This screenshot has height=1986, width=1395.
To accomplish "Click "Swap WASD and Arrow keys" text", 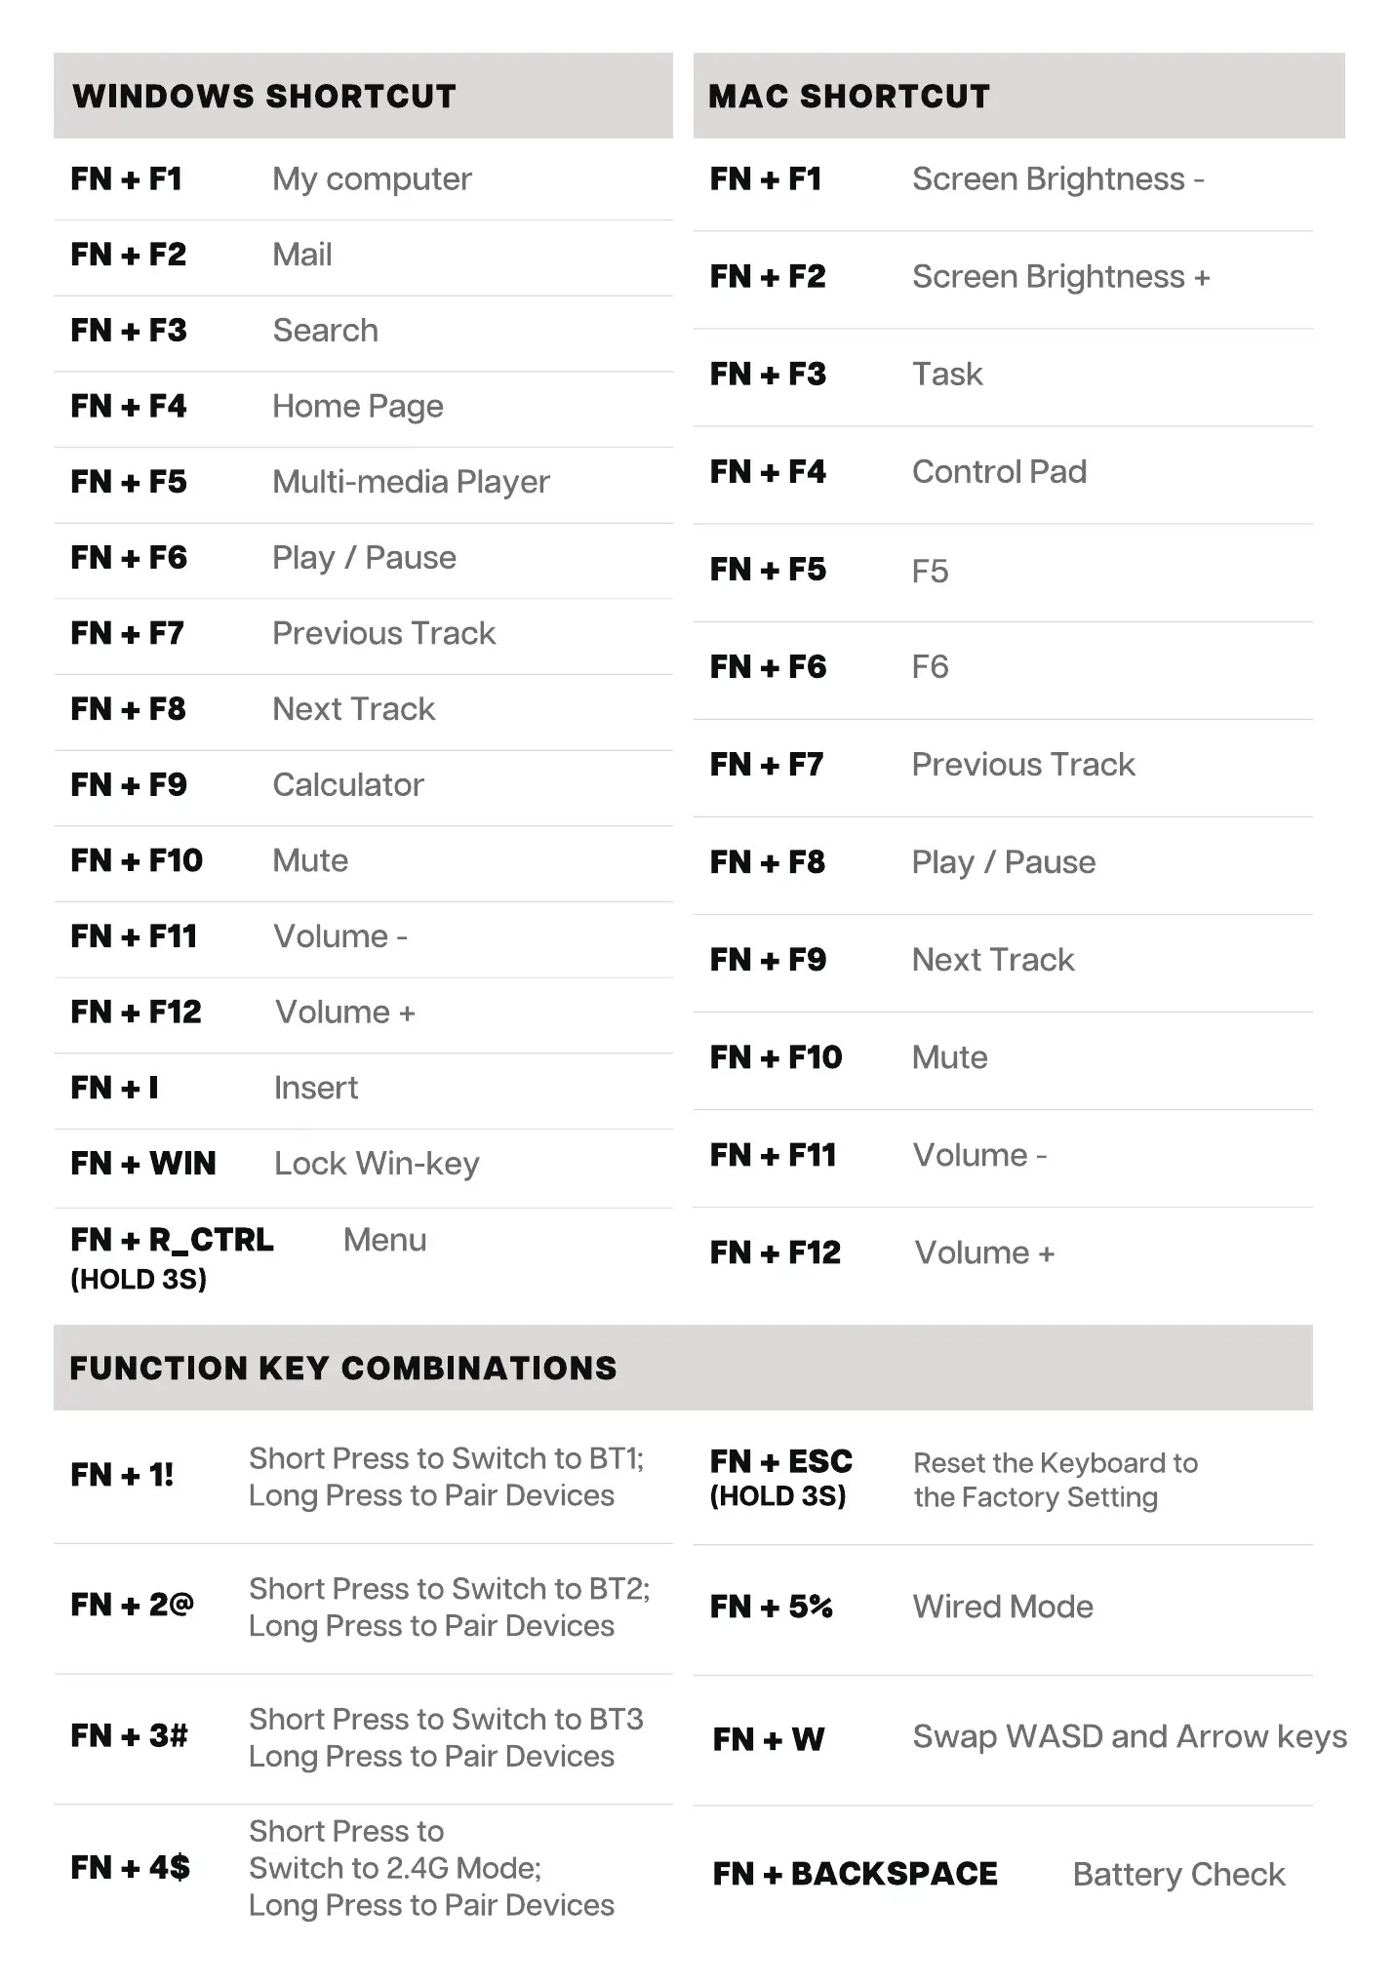I will [x=1130, y=1736].
